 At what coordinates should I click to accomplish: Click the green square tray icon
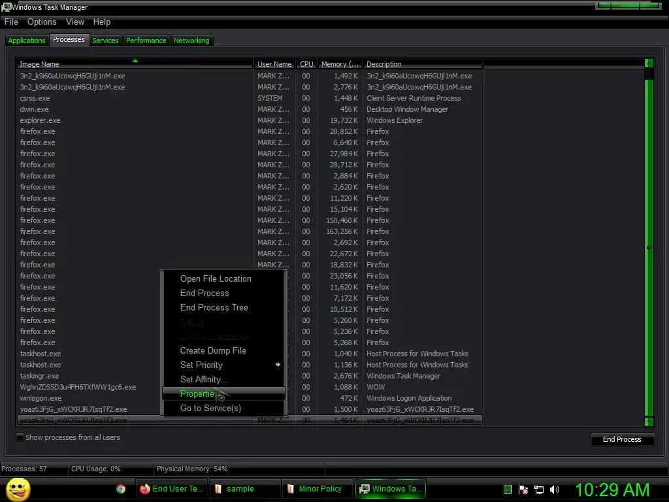click(507, 489)
